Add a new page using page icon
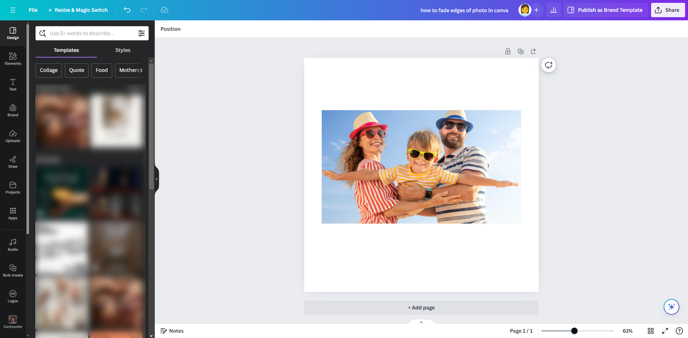 coord(534,52)
